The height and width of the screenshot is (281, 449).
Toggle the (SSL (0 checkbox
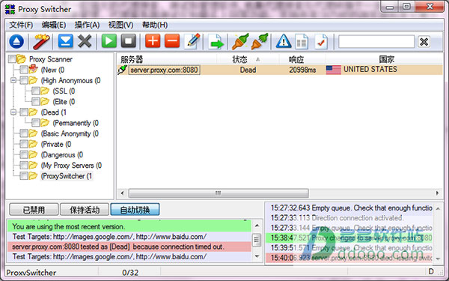35,91
